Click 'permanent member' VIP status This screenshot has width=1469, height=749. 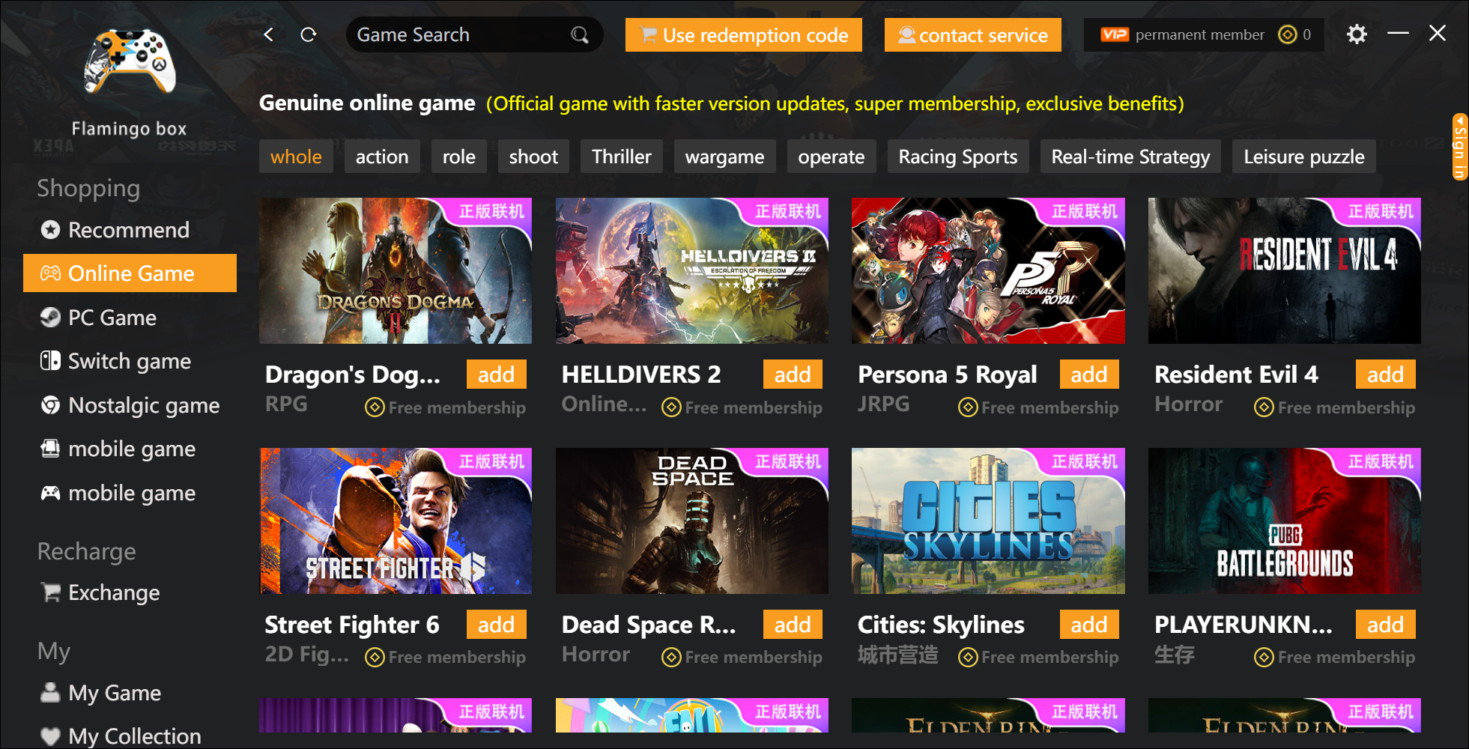pyautogui.click(x=1199, y=34)
